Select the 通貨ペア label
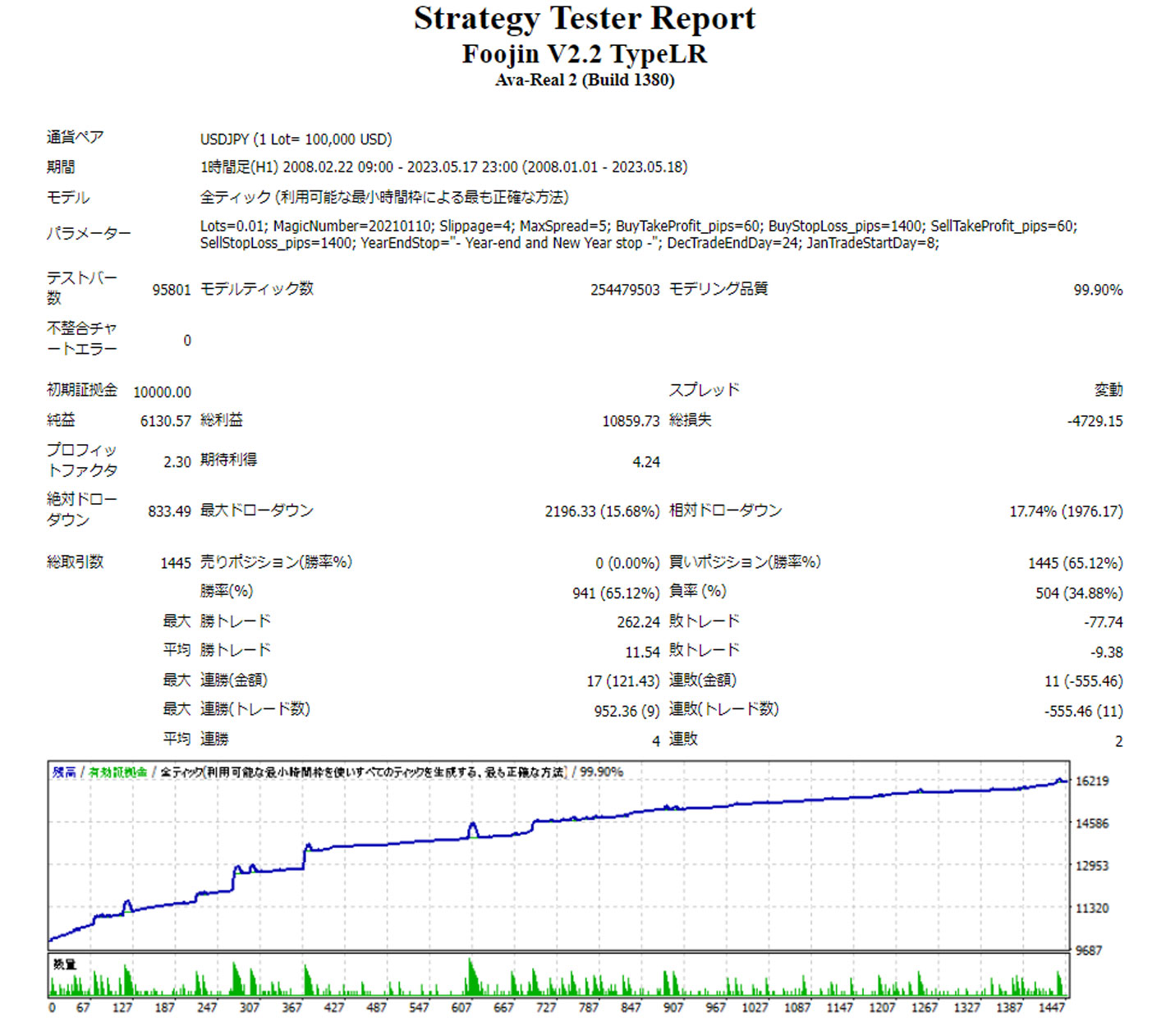 [x=76, y=137]
